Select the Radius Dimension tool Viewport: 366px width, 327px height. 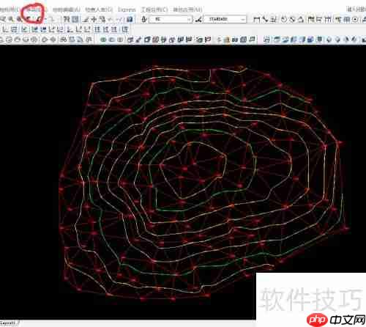point(283,19)
